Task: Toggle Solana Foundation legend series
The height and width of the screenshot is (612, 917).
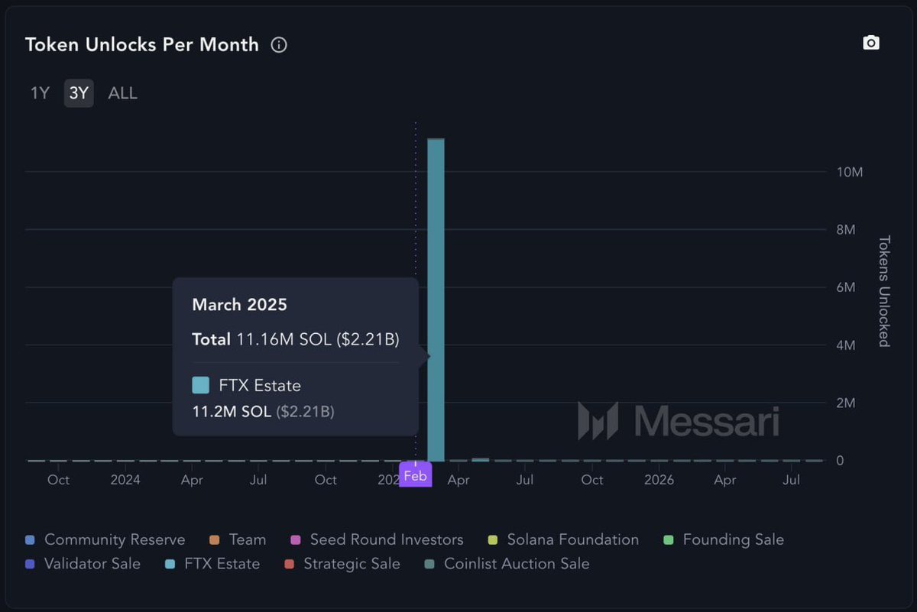Action: pos(563,539)
